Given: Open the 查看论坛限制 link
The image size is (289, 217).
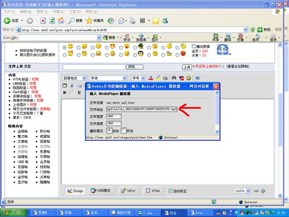Looking at the screenshot, I should [x=238, y=67].
